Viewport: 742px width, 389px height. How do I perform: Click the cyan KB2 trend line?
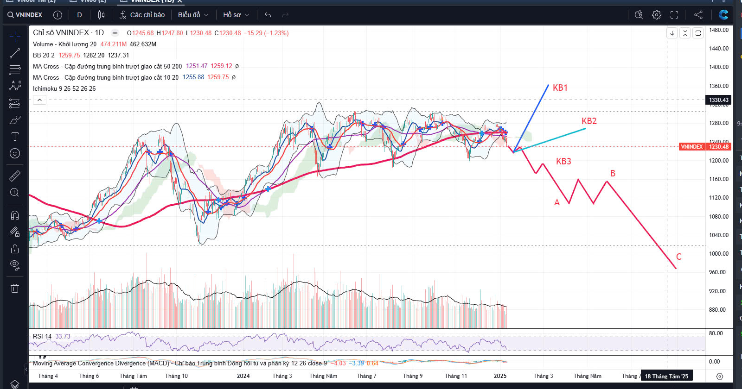coord(550,140)
